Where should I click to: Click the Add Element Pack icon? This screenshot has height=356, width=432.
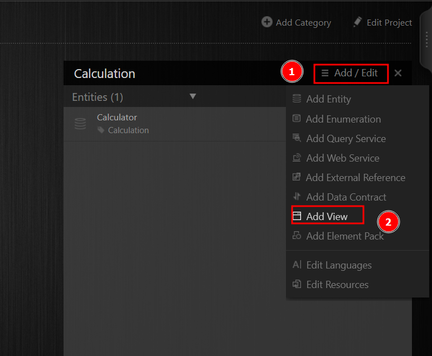297,236
